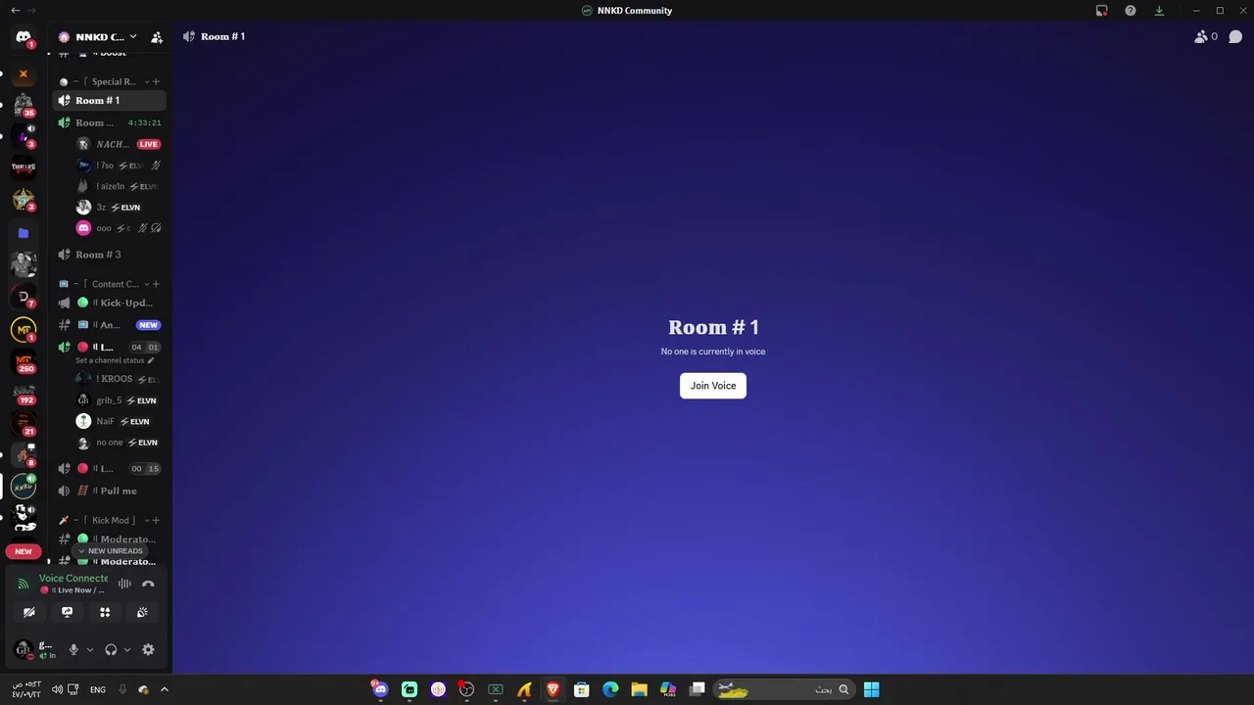Select voice user NaiF
This screenshot has height=705, width=1254.
click(x=118, y=421)
